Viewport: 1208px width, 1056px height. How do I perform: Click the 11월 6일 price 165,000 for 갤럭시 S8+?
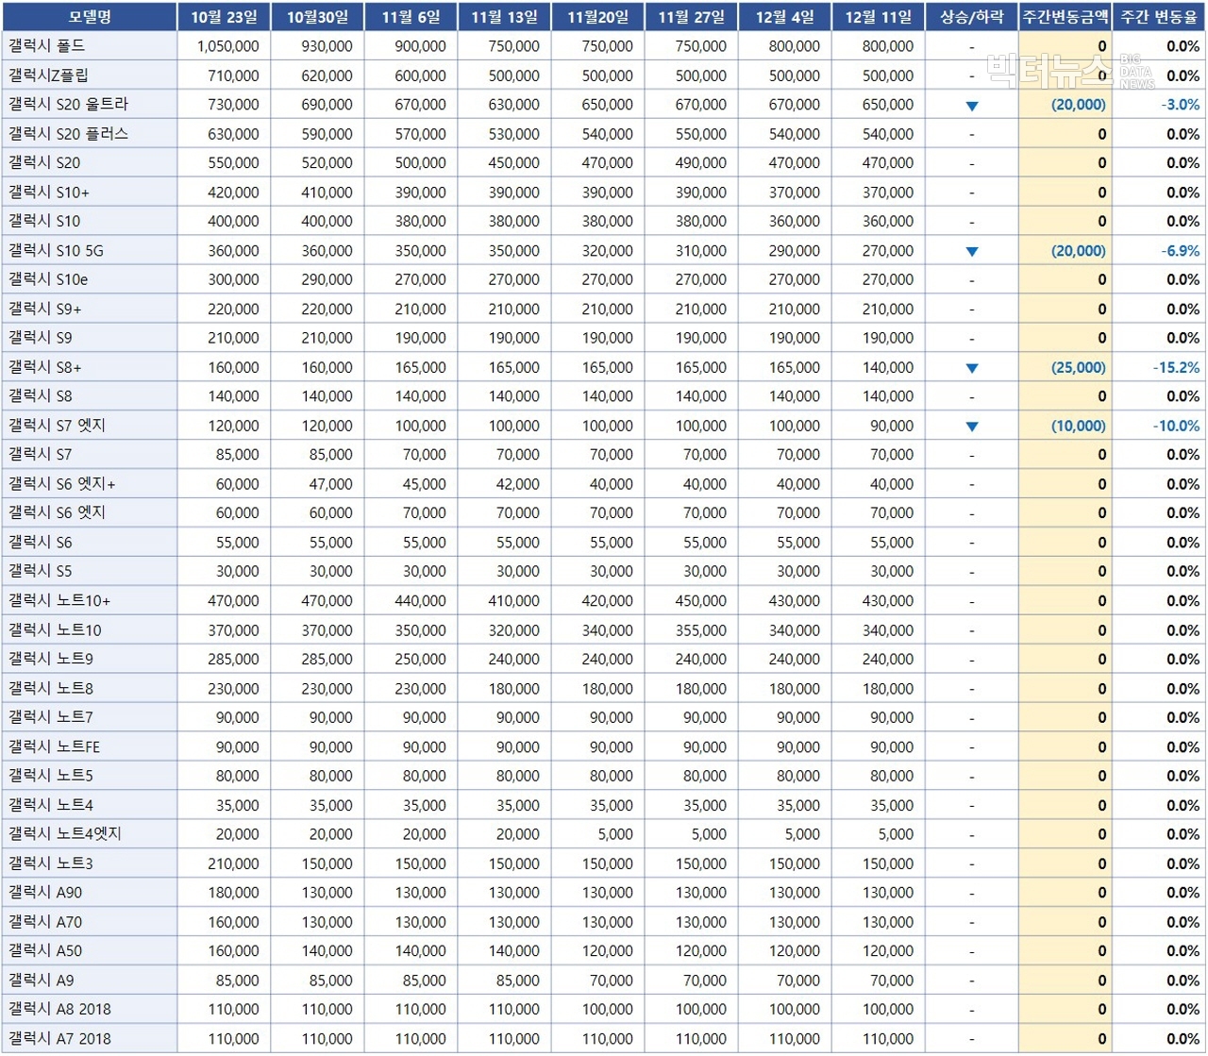(421, 368)
